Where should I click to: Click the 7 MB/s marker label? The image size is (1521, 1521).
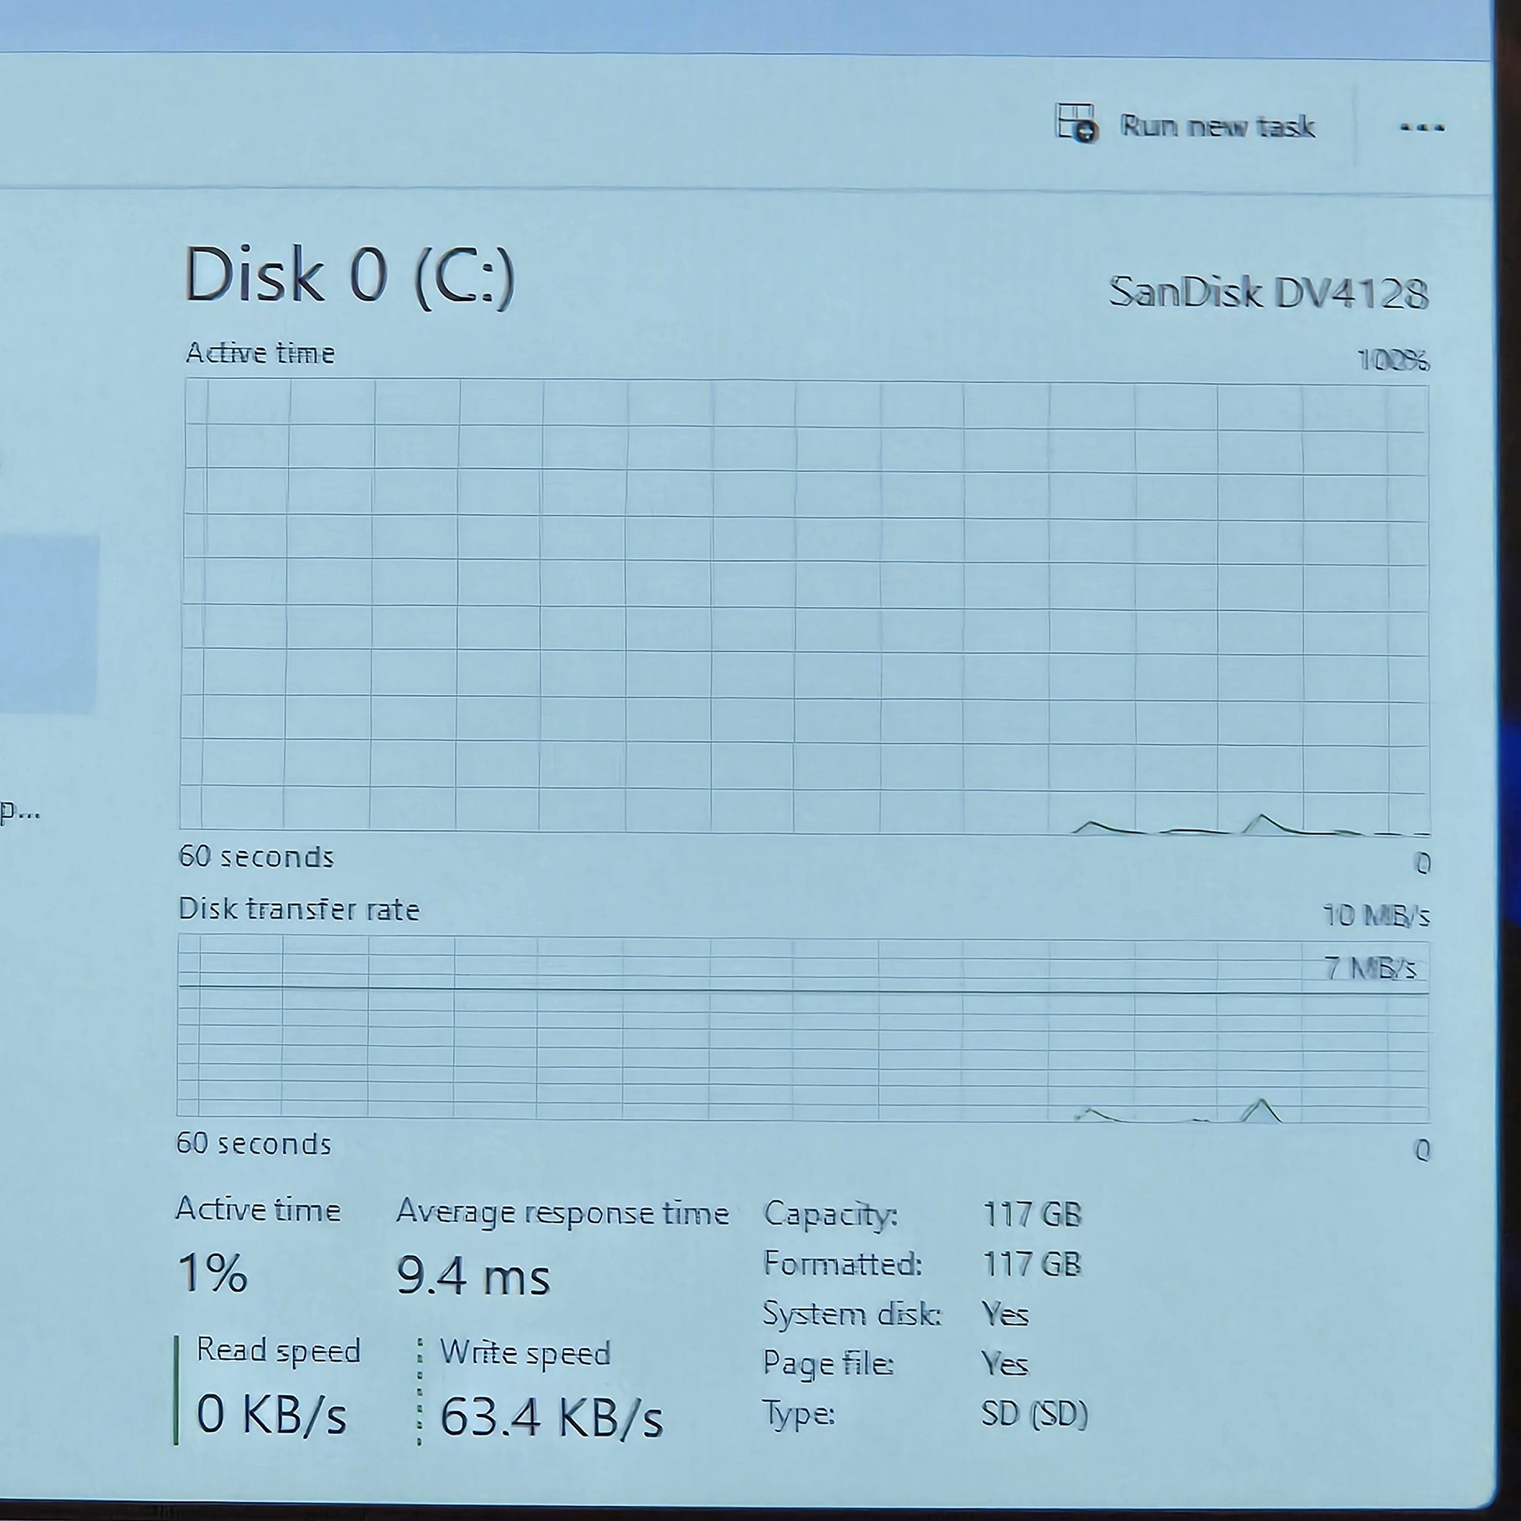pos(1370,968)
